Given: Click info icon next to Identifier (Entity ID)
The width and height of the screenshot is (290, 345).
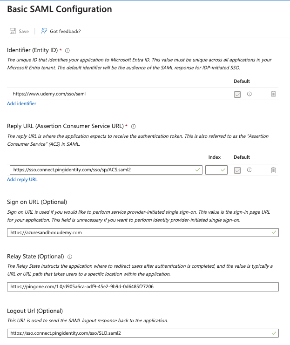Looking at the screenshot, I should click(x=67, y=50).
